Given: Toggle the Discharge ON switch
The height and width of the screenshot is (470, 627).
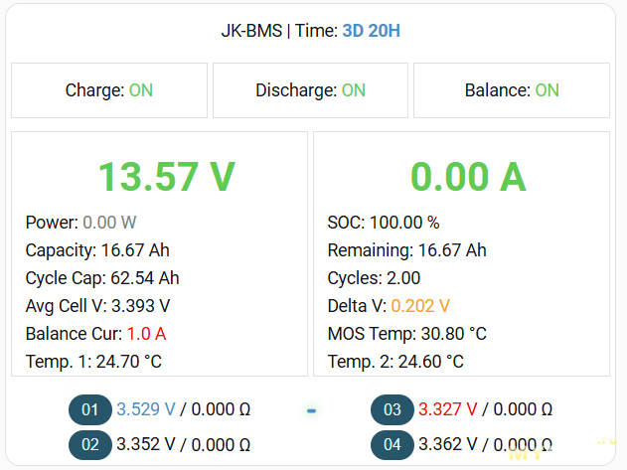Looking at the screenshot, I should (310, 90).
